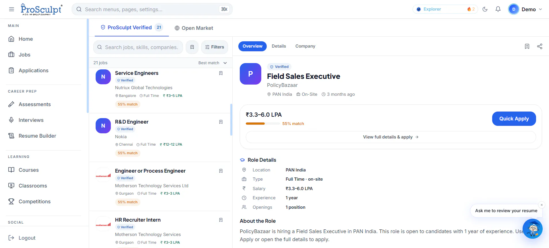Bookmark the Service Engineers job
Screen dimensions: 549x248
221,73
